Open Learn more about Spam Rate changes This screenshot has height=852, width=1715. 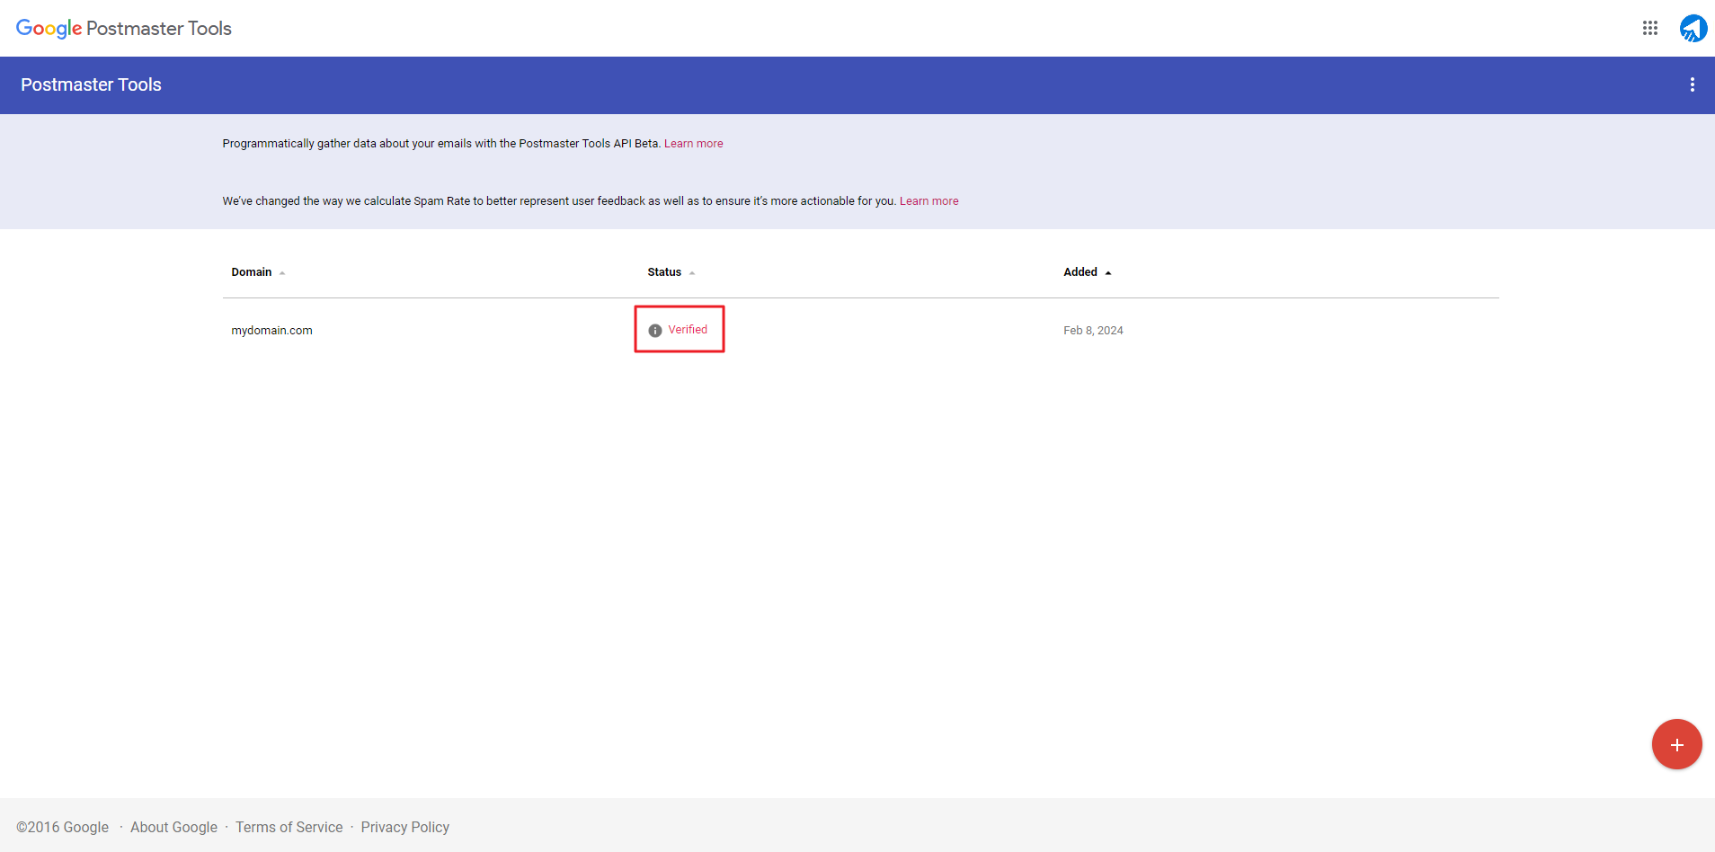(x=929, y=200)
